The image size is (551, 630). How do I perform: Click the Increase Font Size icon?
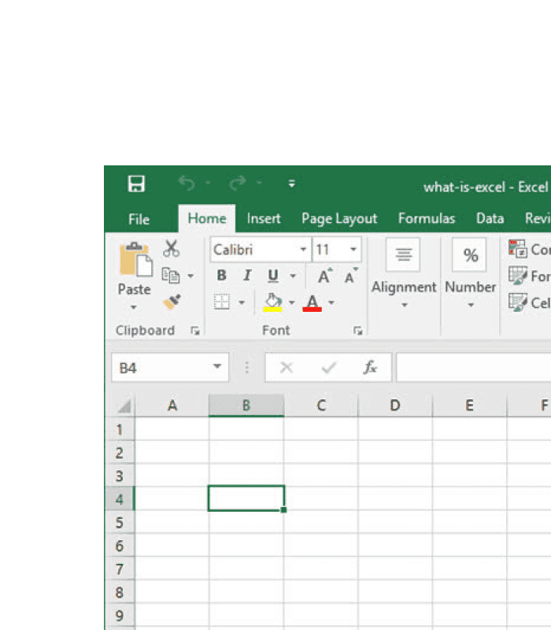click(x=324, y=276)
